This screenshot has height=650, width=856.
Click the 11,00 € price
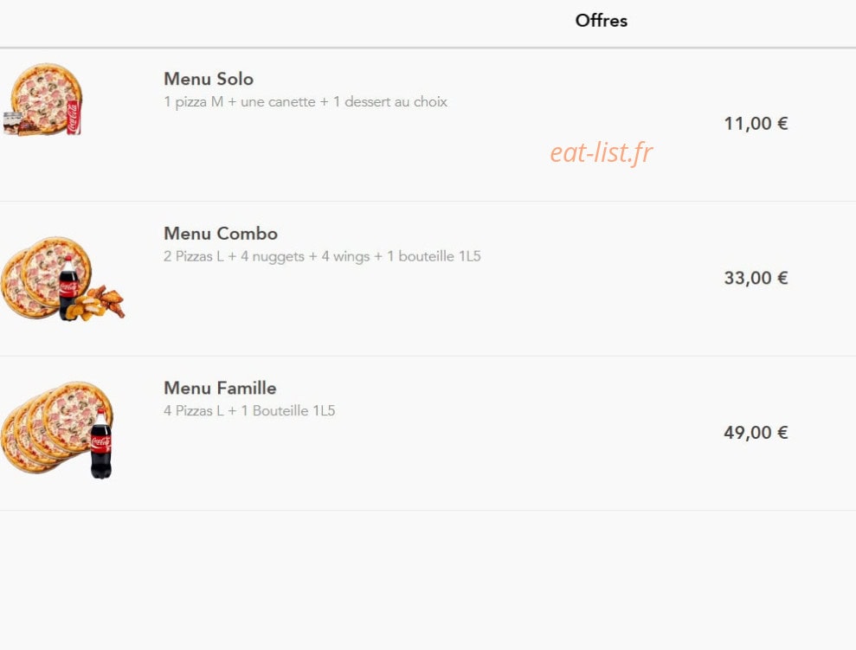coord(756,124)
